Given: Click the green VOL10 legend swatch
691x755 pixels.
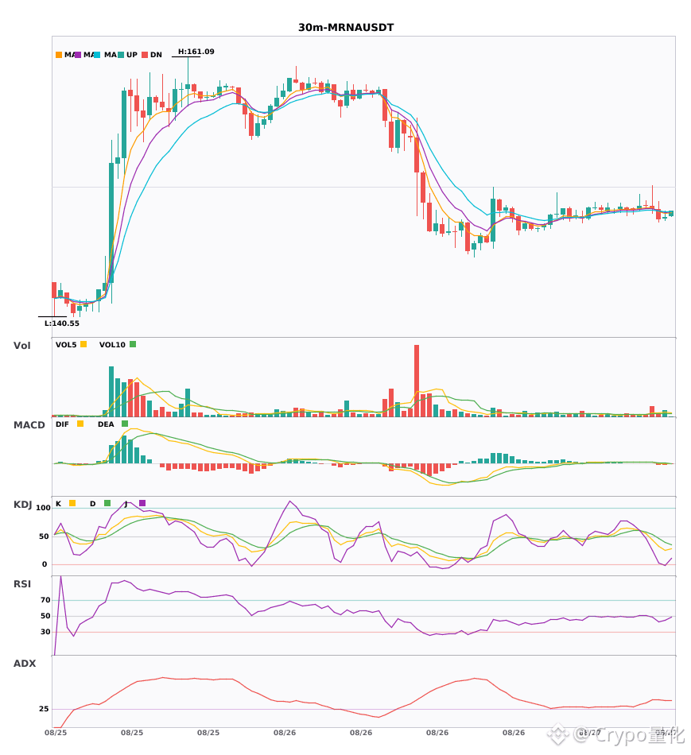Looking at the screenshot, I should point(133,344).
